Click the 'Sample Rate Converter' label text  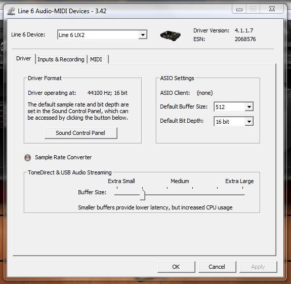pyautogui.click(x=63, y=157)
